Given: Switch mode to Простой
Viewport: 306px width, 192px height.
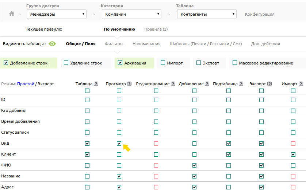Looking at the screenshot, I should [26, 84].
